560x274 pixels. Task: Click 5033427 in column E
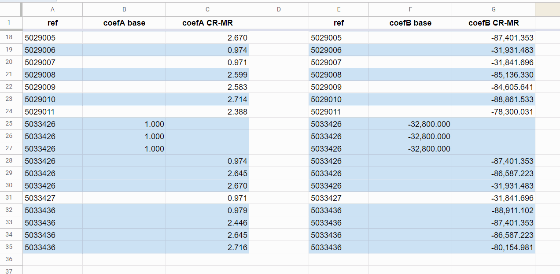339,198
